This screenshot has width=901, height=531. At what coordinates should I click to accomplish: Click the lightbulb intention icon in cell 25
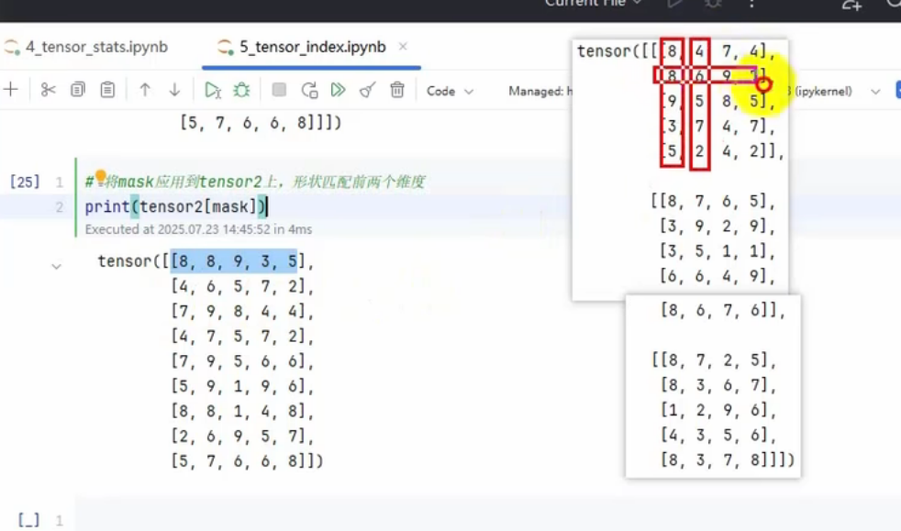pyautogui.click(x=101, y=176)
